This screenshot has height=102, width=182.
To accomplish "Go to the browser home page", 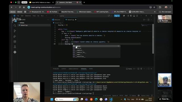I will coord(24,7).
